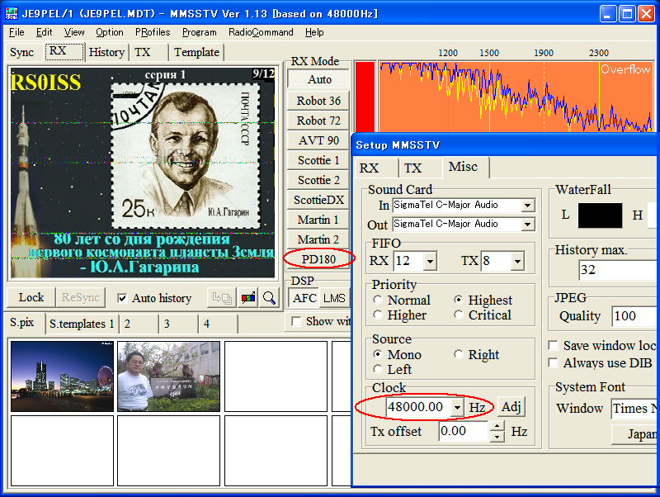Select Higher priority radio button
This screenshot has width=660, height=497.
[378, 315]
